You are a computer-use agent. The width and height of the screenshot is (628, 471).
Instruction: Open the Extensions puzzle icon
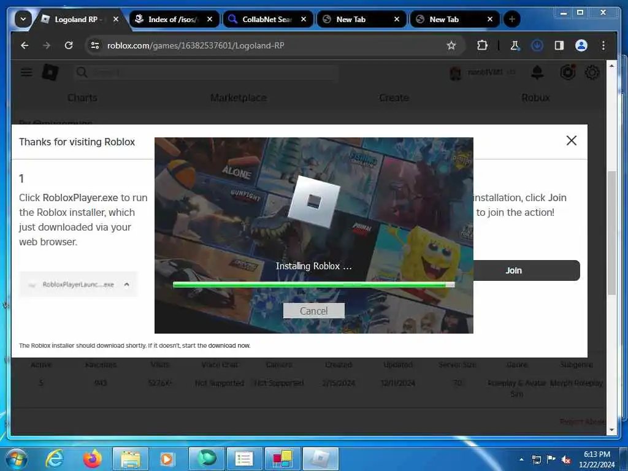pyautogui.click(x=482, y=45)
